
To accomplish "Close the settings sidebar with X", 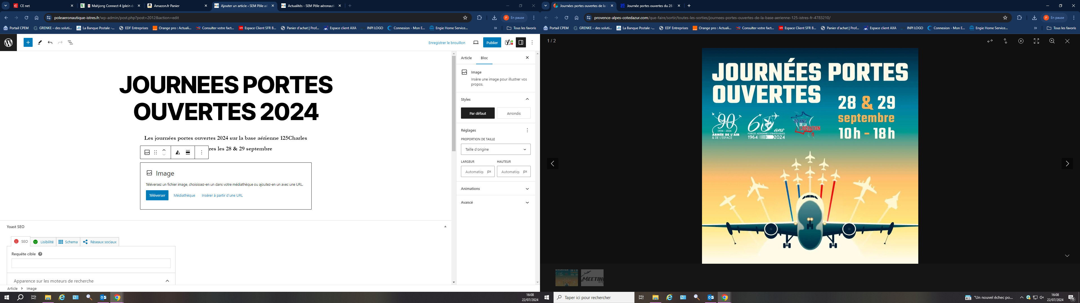I will coord(527,58).
